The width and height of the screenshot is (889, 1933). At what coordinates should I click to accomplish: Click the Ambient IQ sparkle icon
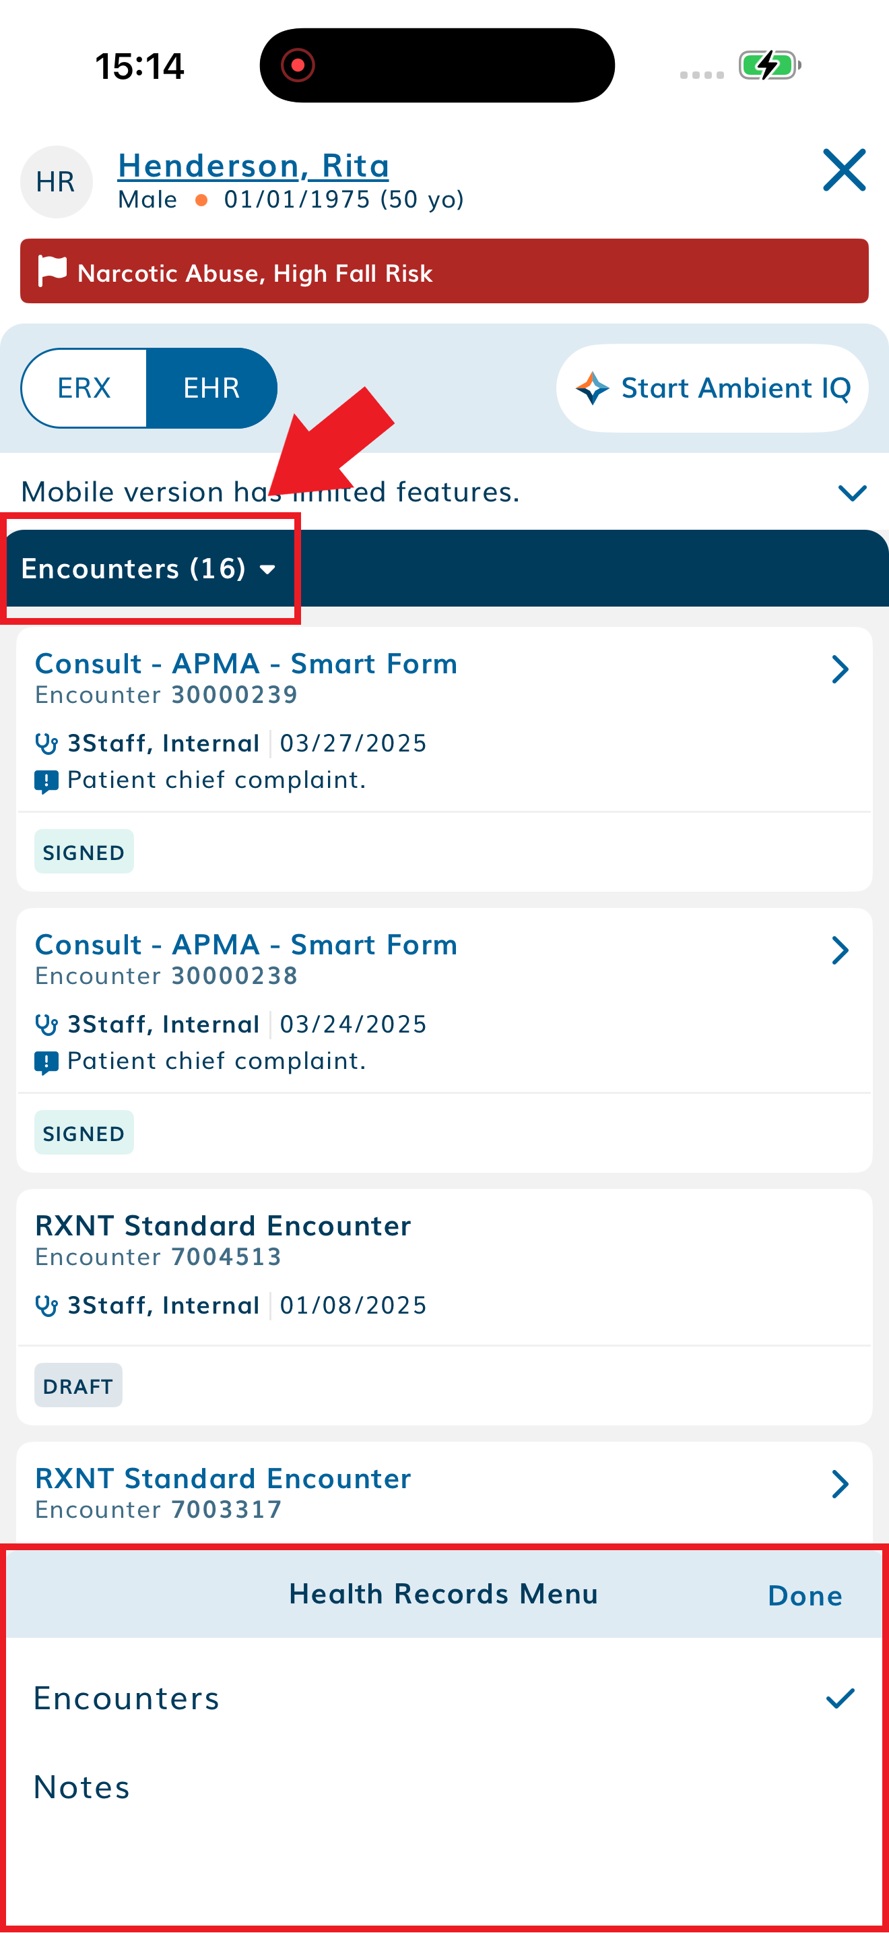tap(591, 387)
